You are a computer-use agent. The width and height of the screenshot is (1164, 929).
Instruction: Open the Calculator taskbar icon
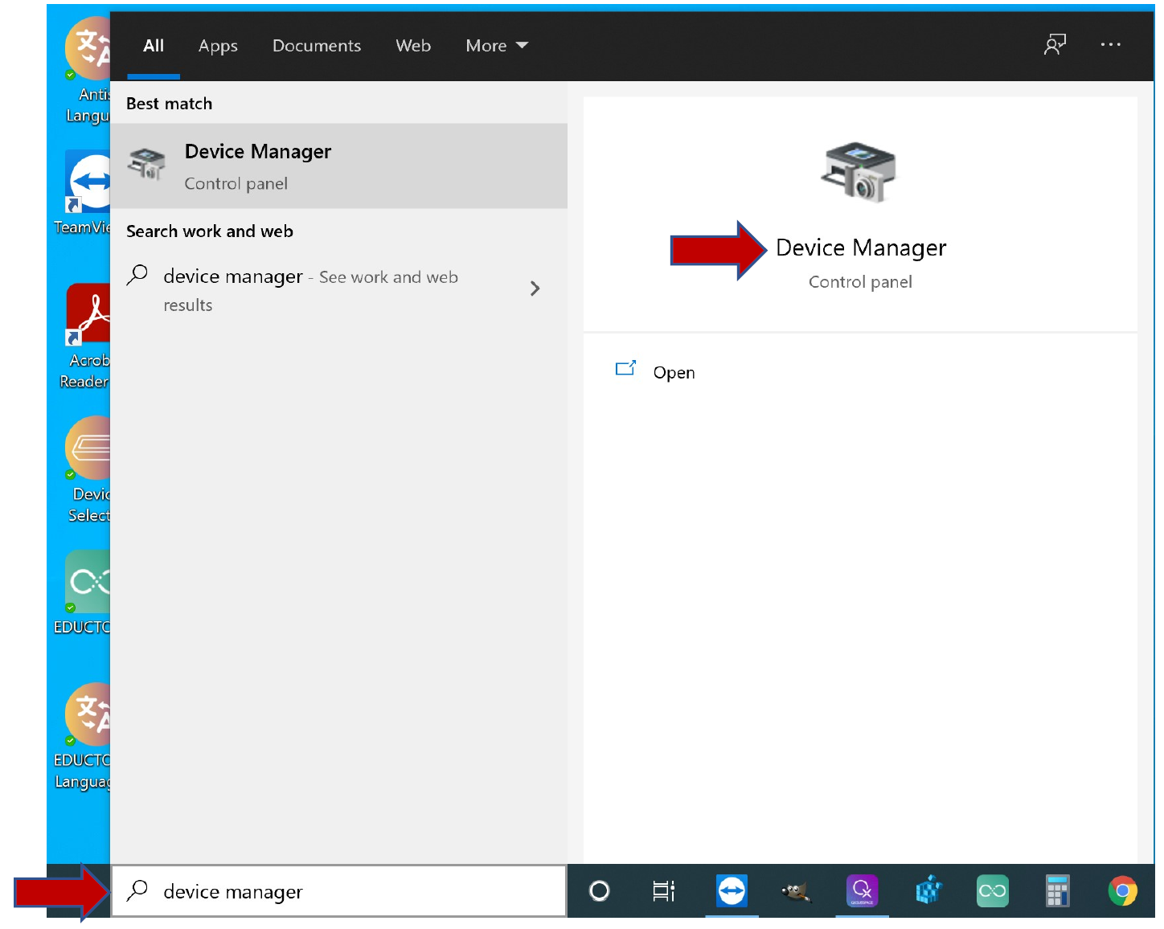click(x=1057, y=891)
